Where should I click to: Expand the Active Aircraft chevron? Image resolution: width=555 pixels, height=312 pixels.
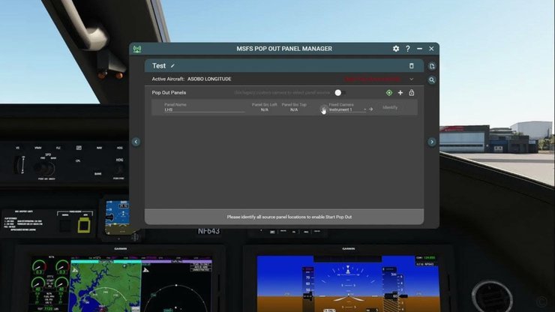point(411,79)
